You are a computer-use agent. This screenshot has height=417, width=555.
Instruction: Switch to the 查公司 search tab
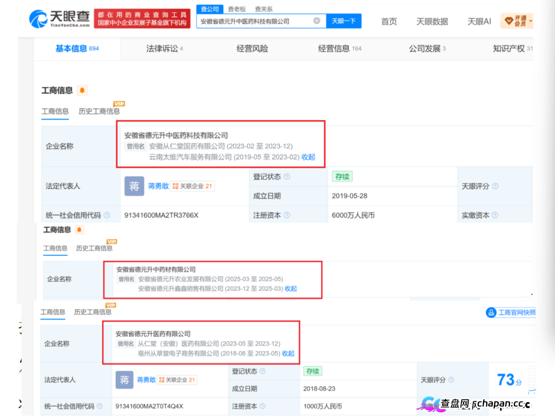[x=210, y=9]
